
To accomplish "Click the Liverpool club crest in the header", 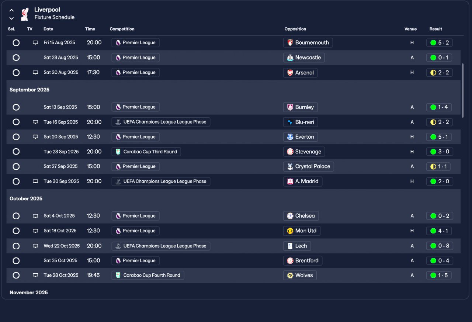I will [25, 14].
